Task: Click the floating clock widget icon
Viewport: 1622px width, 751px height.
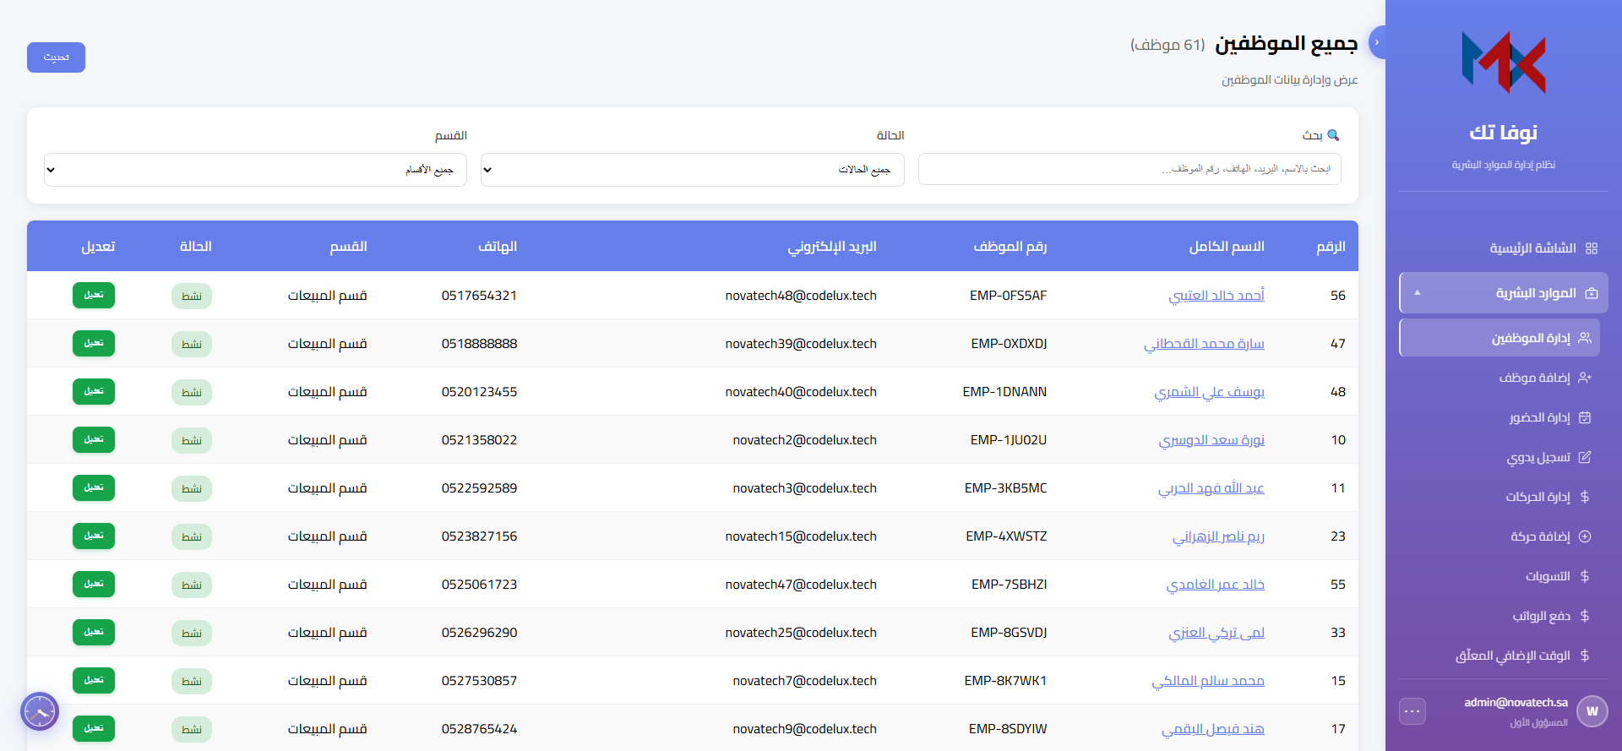Action: (40, 711)
